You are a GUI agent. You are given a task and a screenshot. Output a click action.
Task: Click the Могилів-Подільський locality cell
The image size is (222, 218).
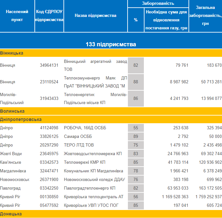coord(12,98)
